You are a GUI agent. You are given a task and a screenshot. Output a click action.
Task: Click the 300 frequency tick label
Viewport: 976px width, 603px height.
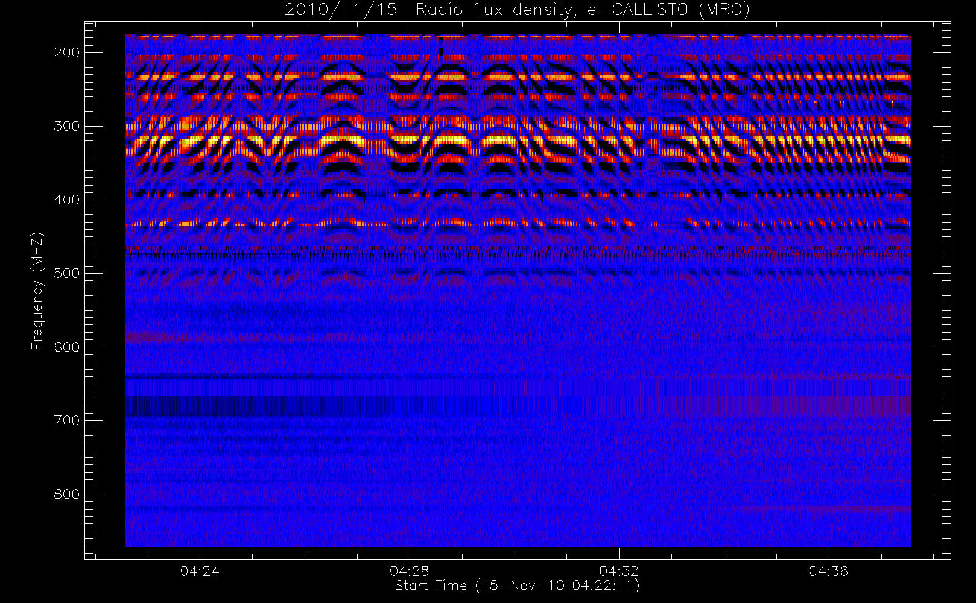pyautogui.click(x=67, y=126)
